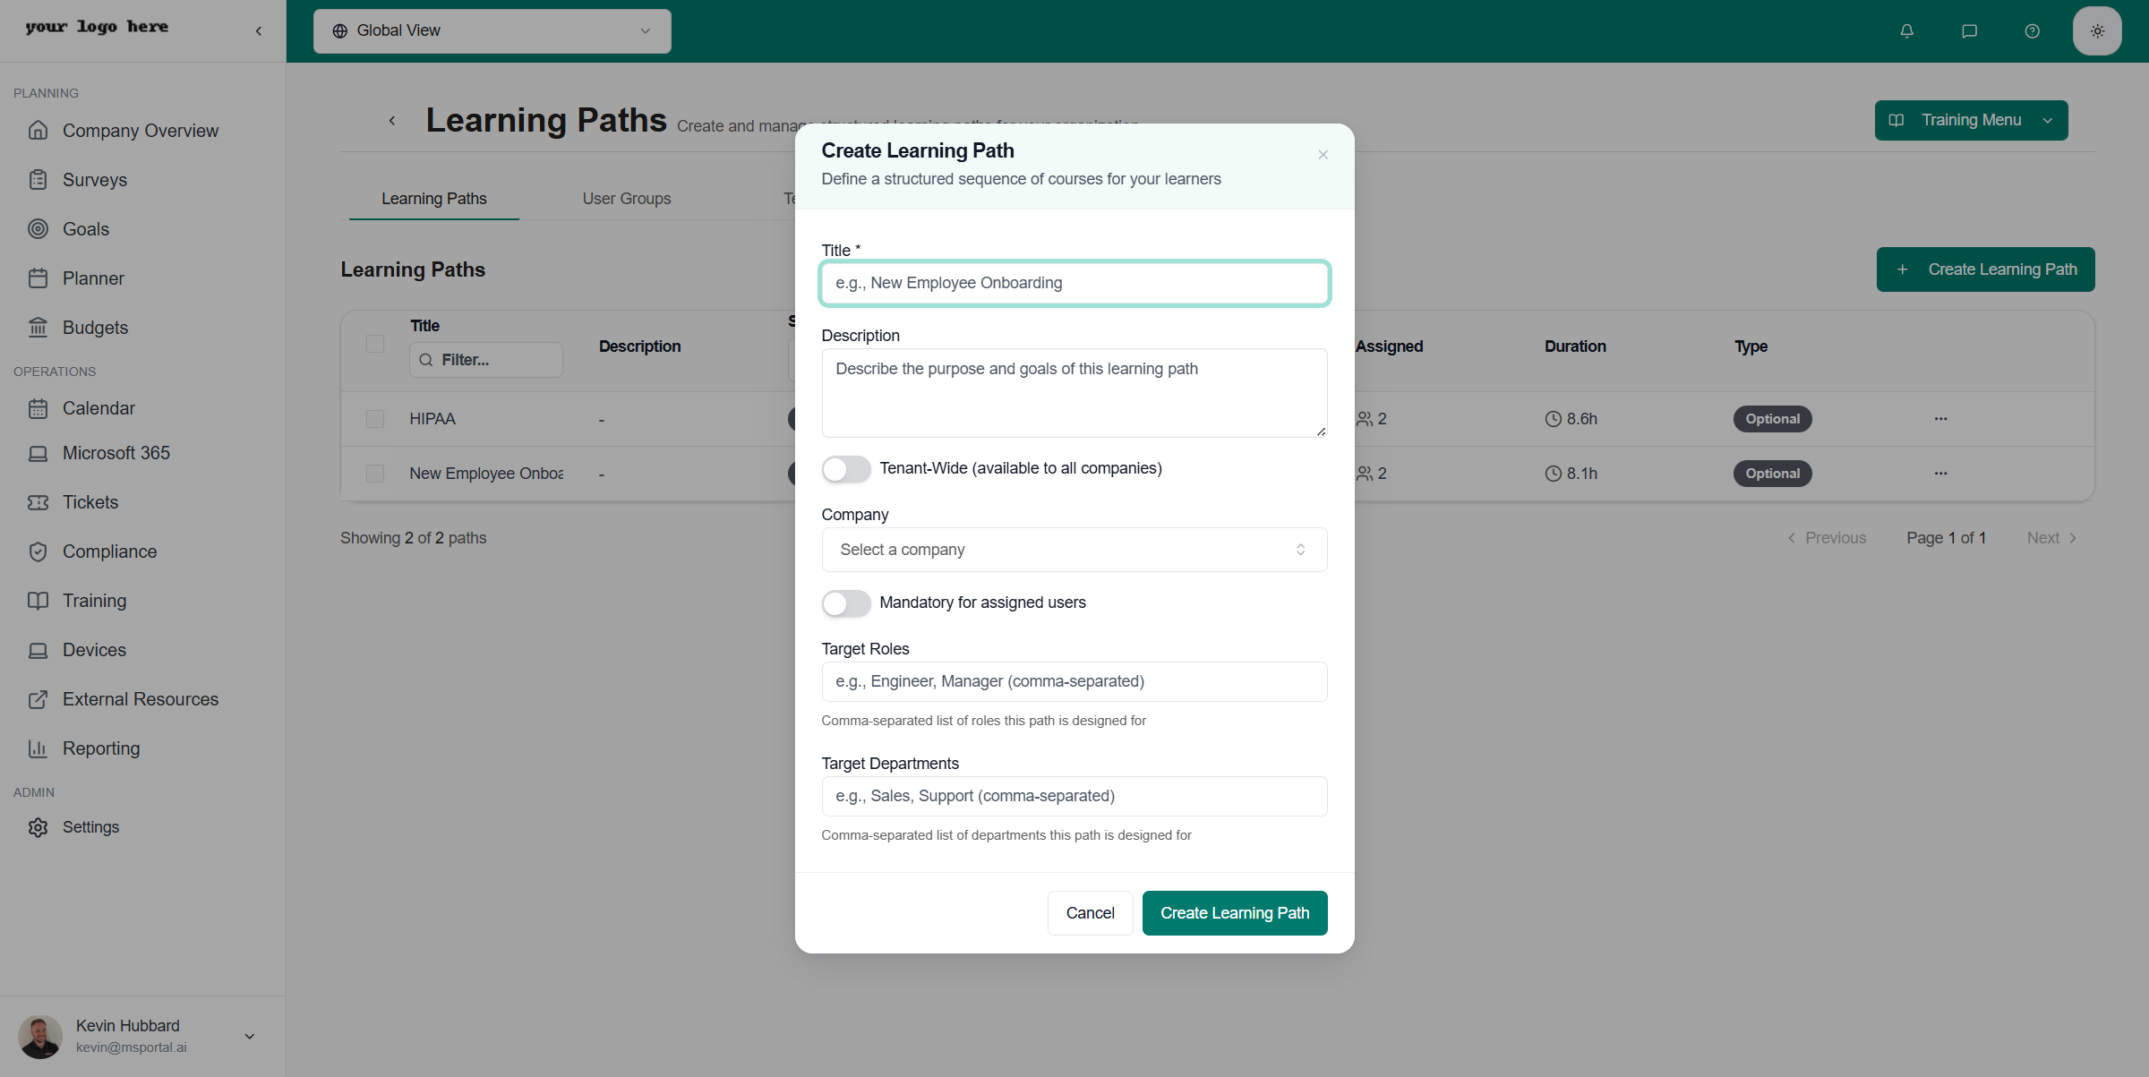Open Budgets from the Planning section
The width and height of the screenshot is (2149, 1077).
coord(94,328)
